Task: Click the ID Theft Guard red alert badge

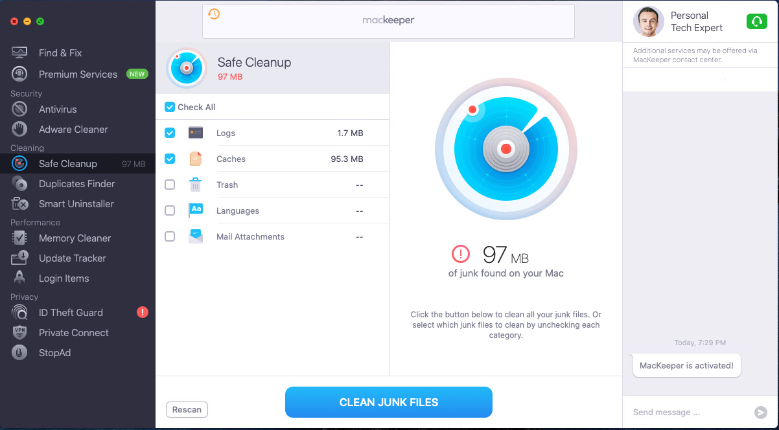Action: tap(143, 313)
